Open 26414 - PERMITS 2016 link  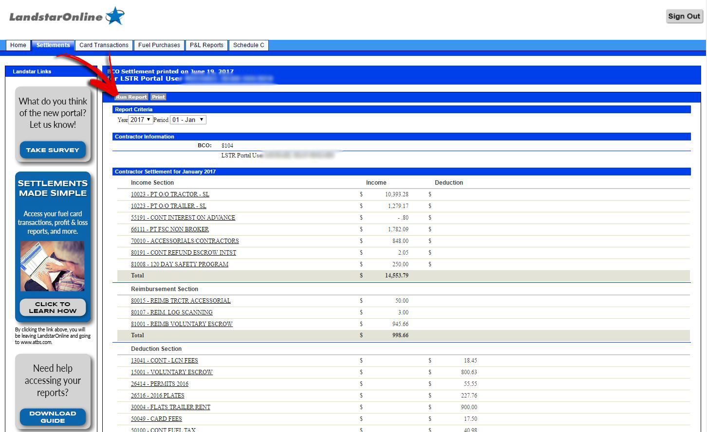160,384
